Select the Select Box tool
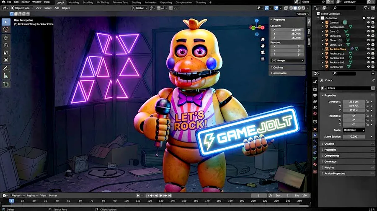 click(x=6, y=22)
